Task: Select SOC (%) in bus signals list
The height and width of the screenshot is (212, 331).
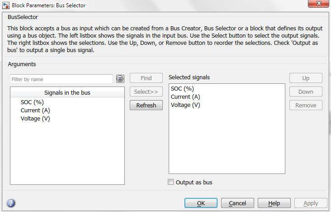Action: 32,102
